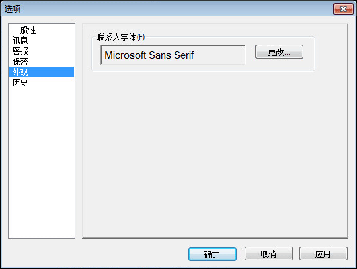Focus the contact font name box
357x269 pixels.
[x=173, y=55]
